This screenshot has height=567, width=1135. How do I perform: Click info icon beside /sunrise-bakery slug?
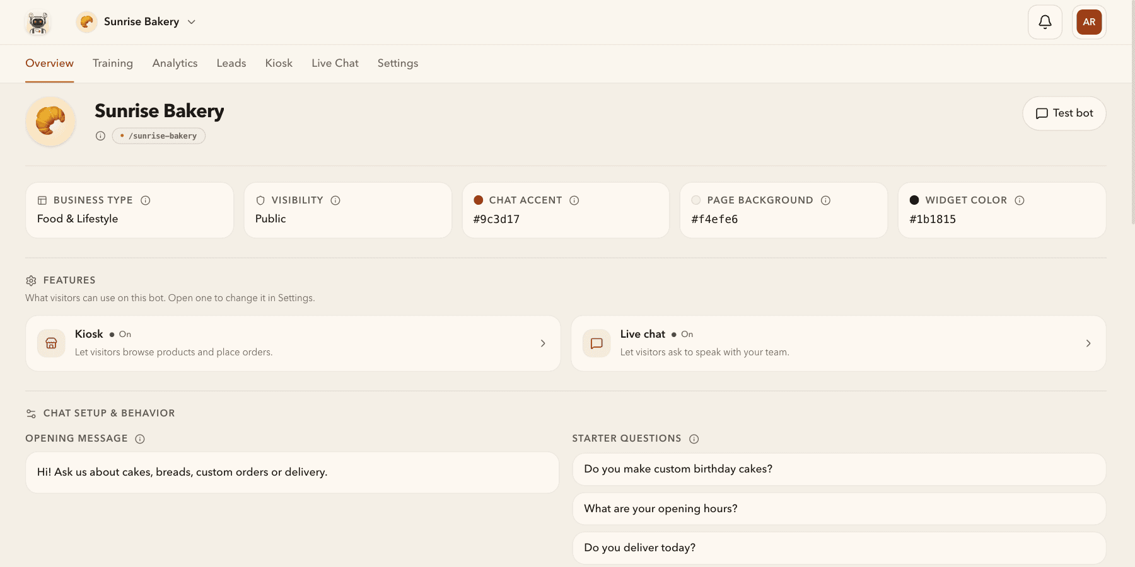[x=100, y=136]
